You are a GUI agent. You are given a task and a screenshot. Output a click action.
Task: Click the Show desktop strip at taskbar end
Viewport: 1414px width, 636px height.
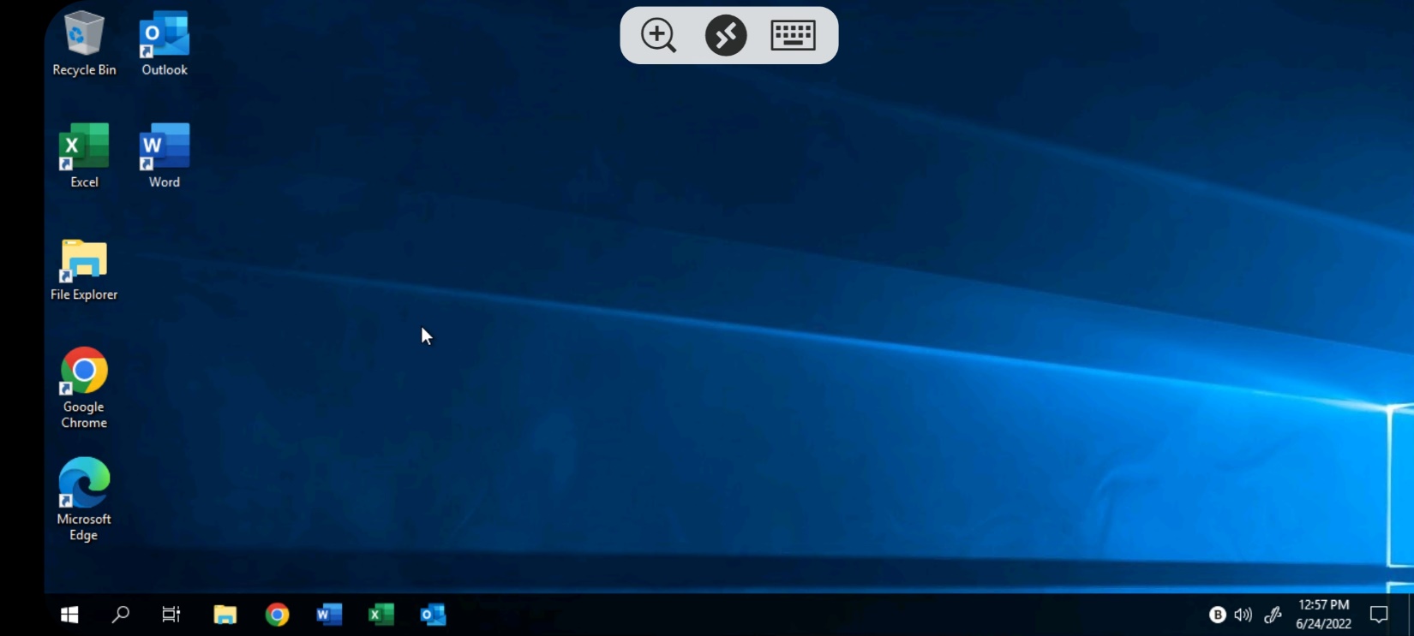(1410, 615)
